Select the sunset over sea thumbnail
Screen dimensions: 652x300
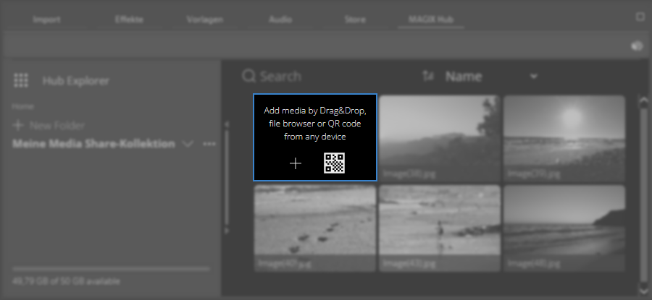coord(564,137)
